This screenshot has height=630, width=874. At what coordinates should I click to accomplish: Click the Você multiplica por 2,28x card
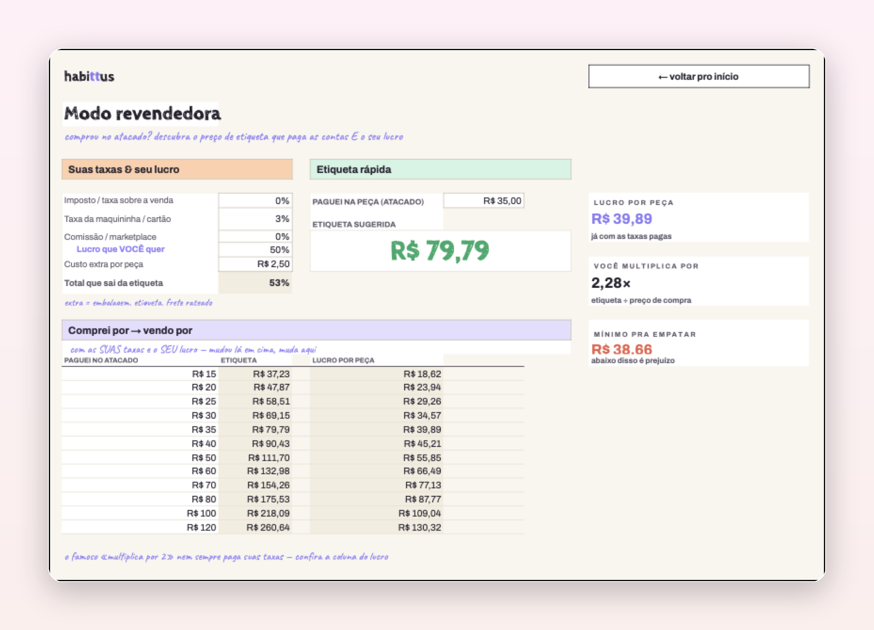(699, 281)
